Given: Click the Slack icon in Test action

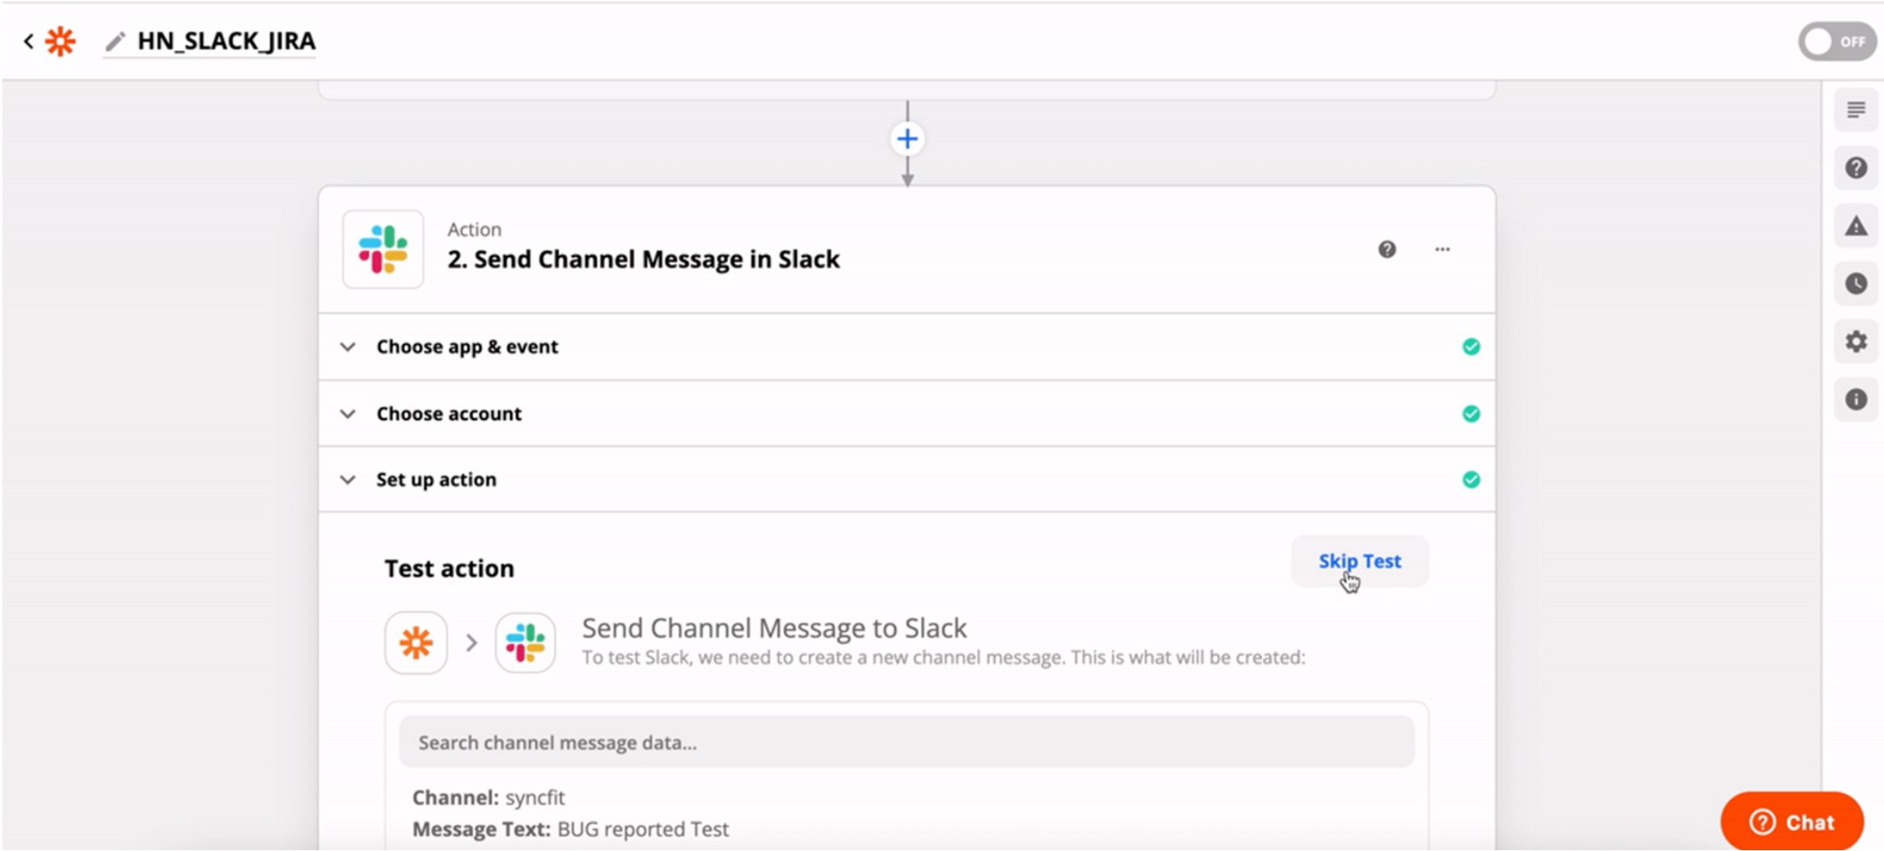Looking at the screenshot, I should tap(525, 642).
